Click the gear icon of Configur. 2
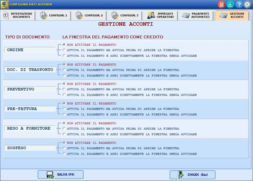Image resolution: width=253 pixels, height=181 pixels. 79,15
